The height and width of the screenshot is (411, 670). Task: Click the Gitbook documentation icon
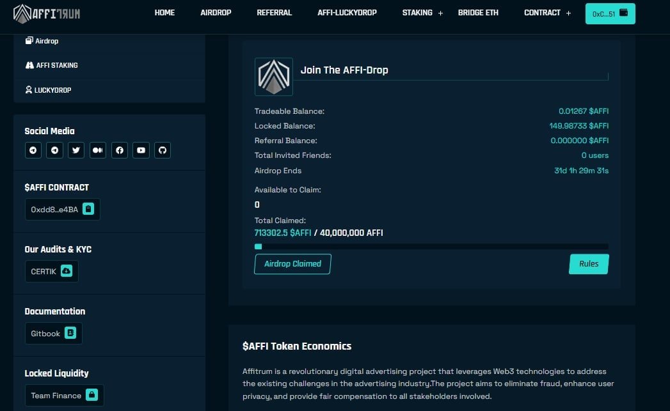coord(70,333)
